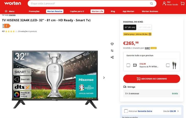186x118 pixels.
Task: Open the shopping cart icon
Action: (x=182, y=3)
